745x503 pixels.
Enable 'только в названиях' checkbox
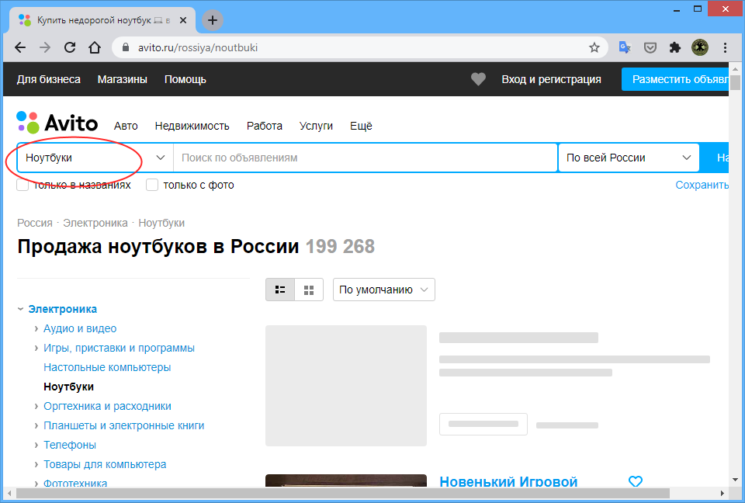click(23, 185)
